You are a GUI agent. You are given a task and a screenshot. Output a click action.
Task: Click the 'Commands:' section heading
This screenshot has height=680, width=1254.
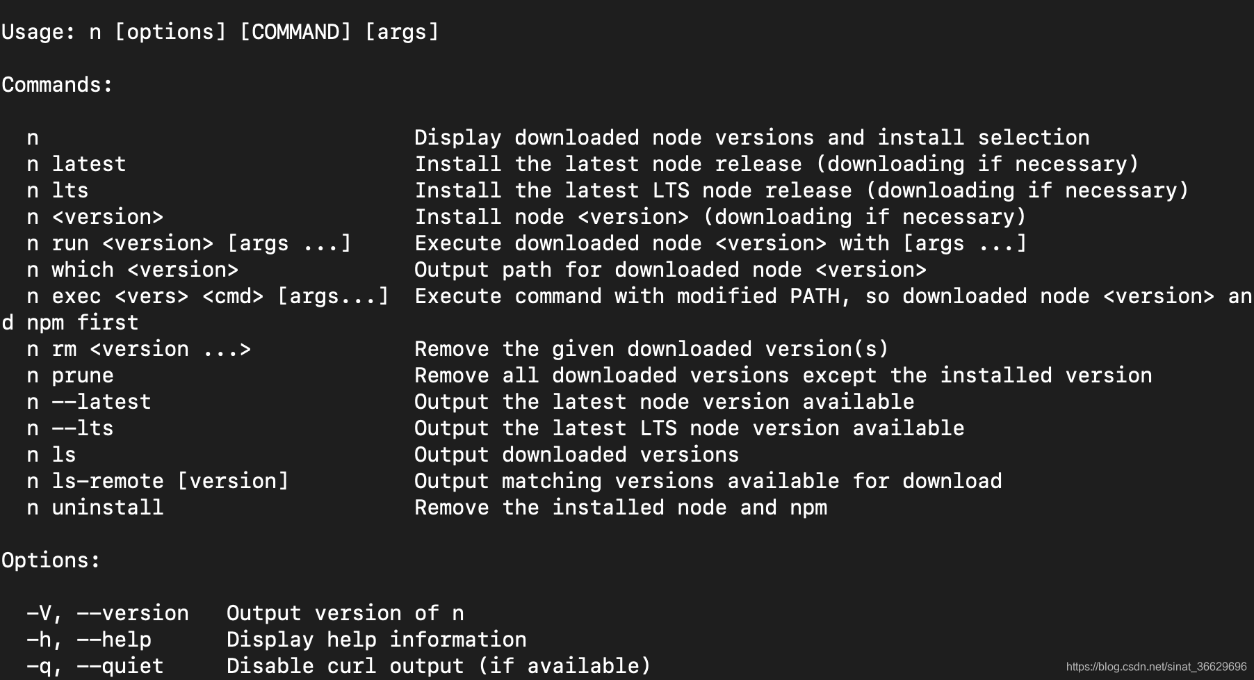[x=57, y=85]
